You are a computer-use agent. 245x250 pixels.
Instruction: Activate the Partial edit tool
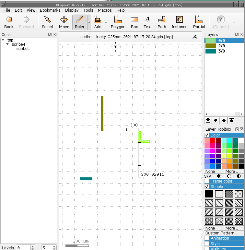199,22
